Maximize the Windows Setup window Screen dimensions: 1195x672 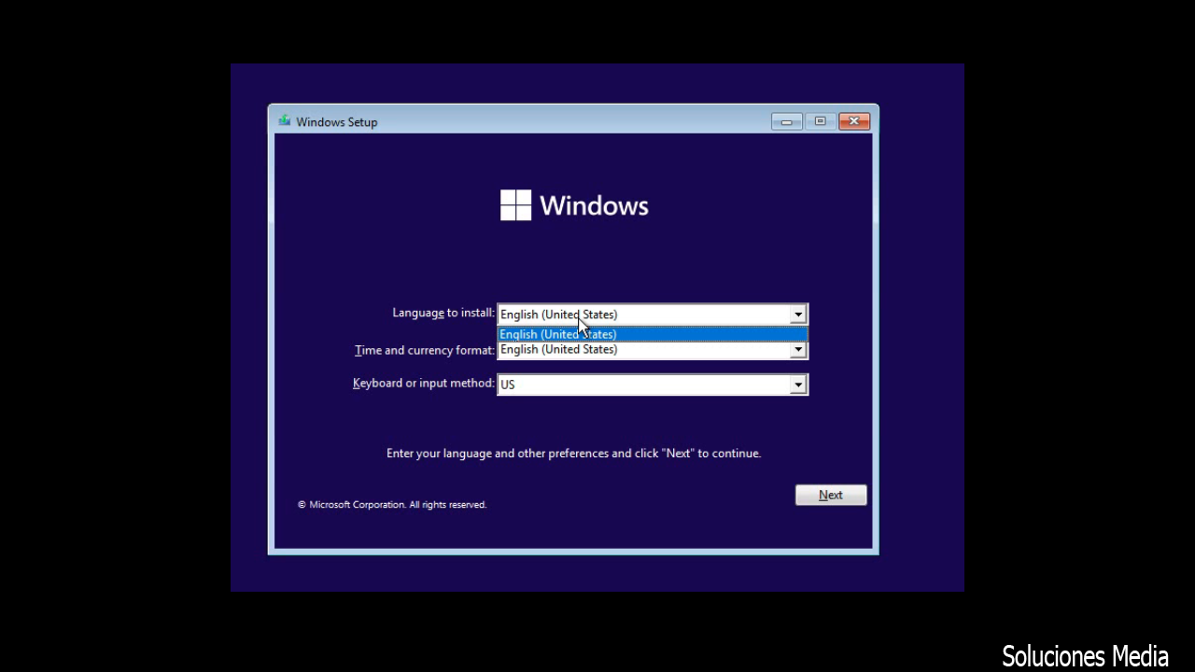point(821,121)
